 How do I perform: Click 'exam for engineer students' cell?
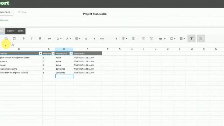click(21, 73)
